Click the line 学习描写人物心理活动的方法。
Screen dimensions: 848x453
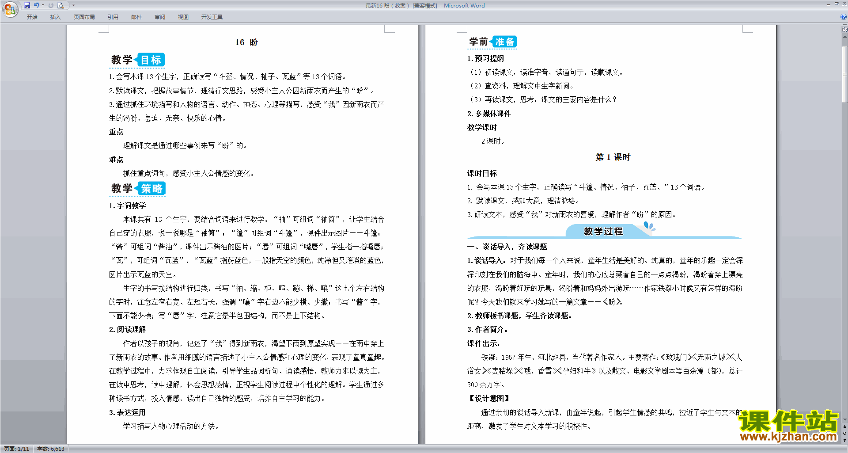[171, 426]
